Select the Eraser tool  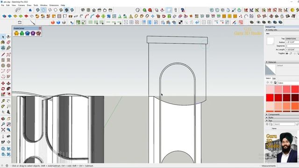tap(8, 42)
